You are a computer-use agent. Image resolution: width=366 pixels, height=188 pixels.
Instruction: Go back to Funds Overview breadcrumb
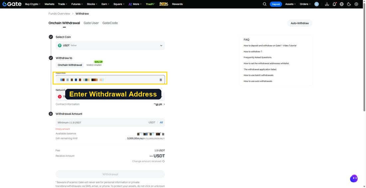coord(59,14)
